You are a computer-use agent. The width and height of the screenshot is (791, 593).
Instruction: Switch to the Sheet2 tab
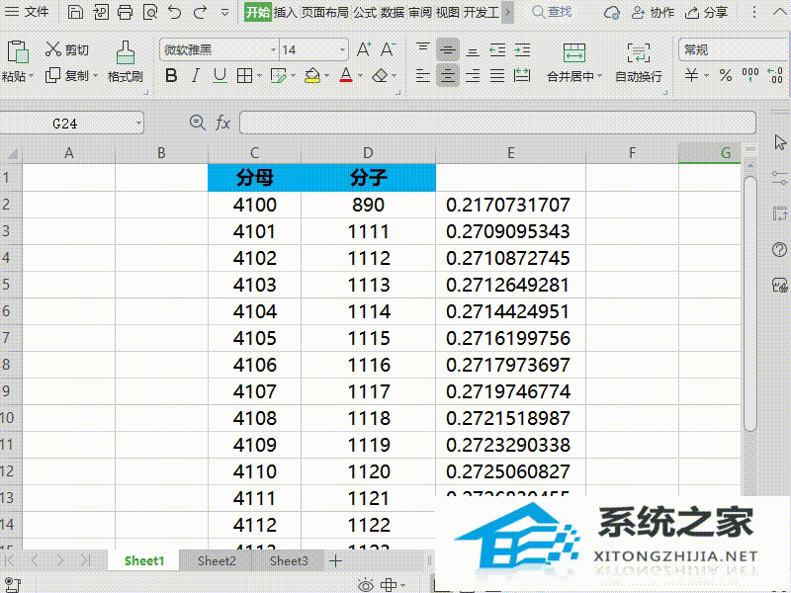tap(217, 560)
